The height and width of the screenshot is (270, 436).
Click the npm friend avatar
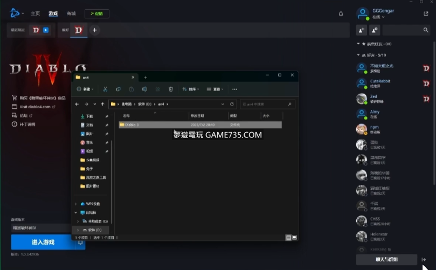pos(362,129)
